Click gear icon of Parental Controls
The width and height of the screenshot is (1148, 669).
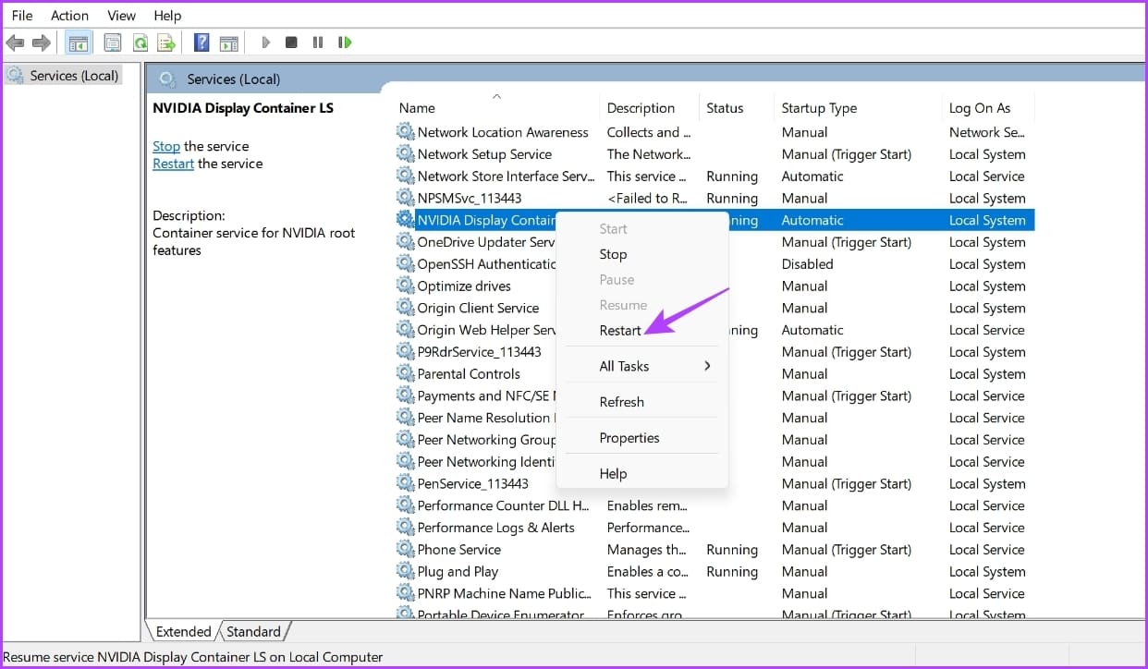click(x=405, y=373)
